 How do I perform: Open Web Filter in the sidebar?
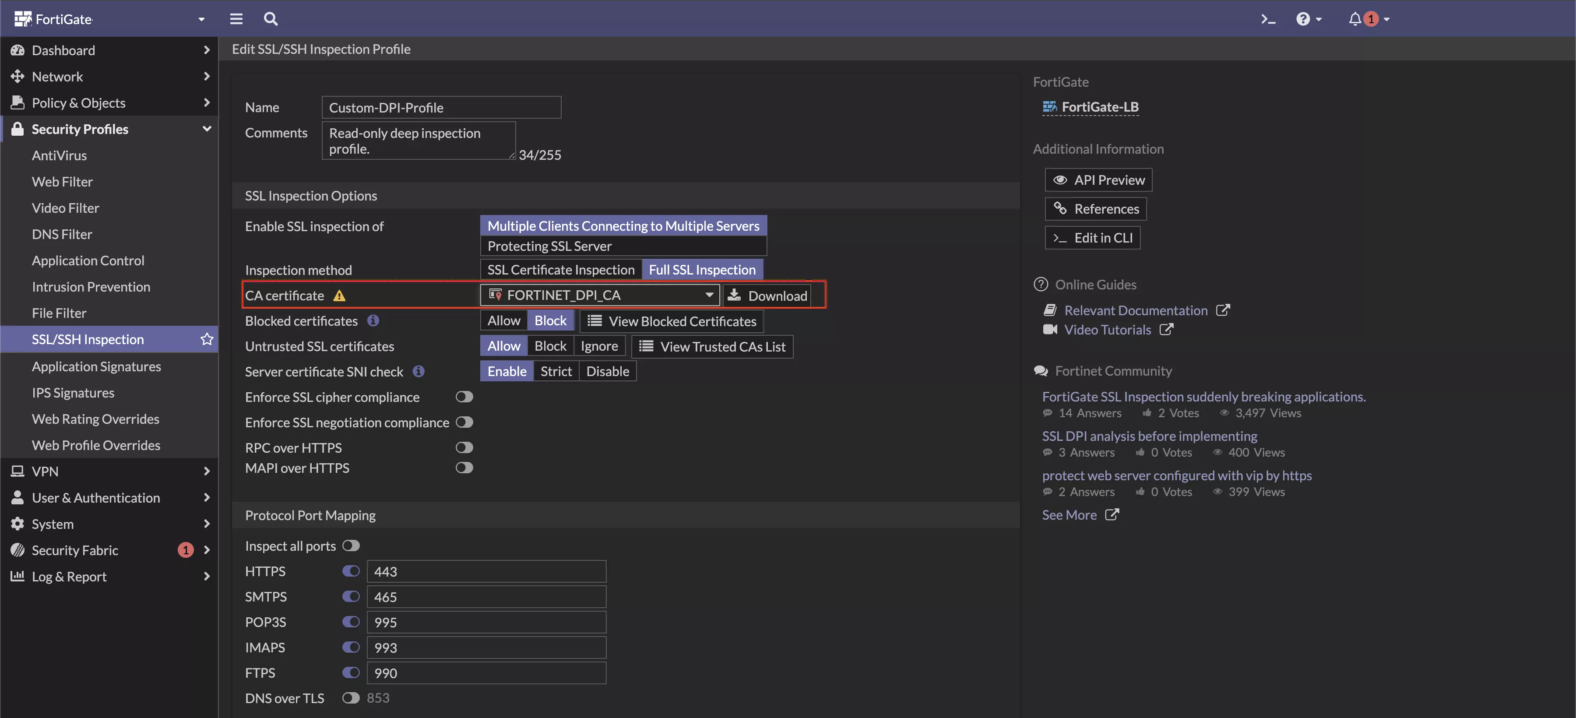click(63, 182)
